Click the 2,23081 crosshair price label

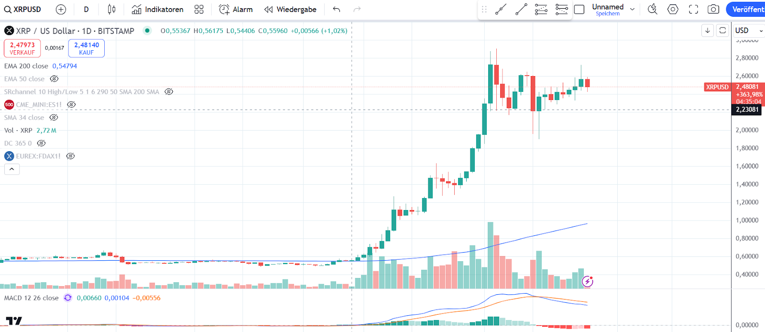pos(747,110)
